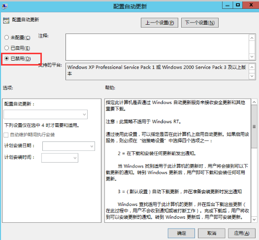Click help panel scrollbar up arrow

coord(254,103)
